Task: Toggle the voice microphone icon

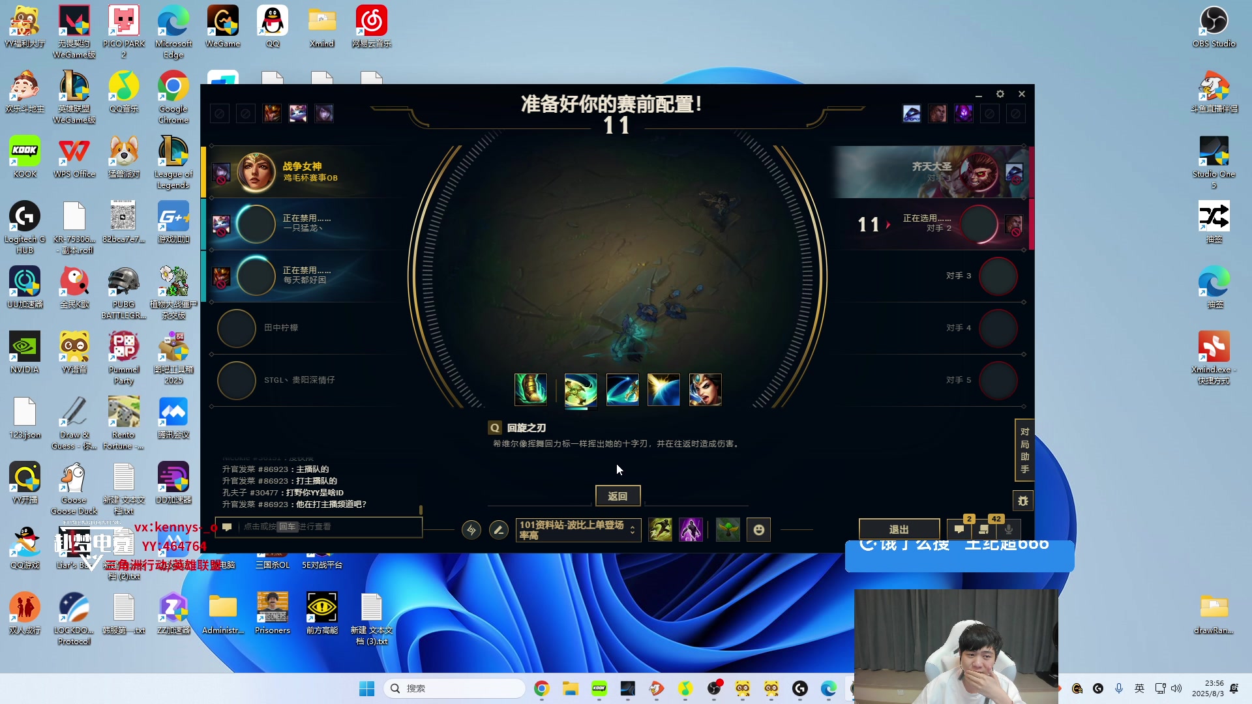Action: coord(1009,529)
